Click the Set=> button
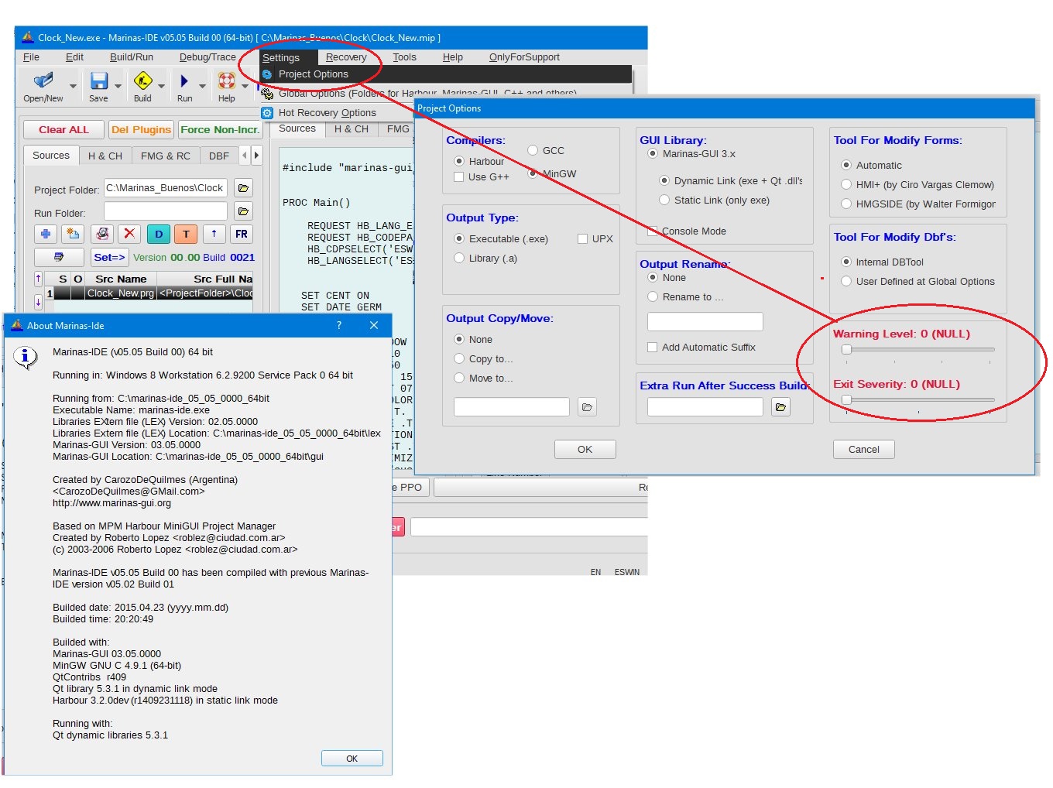This screenshot has height=788, width=1053. tap(109, 257)
